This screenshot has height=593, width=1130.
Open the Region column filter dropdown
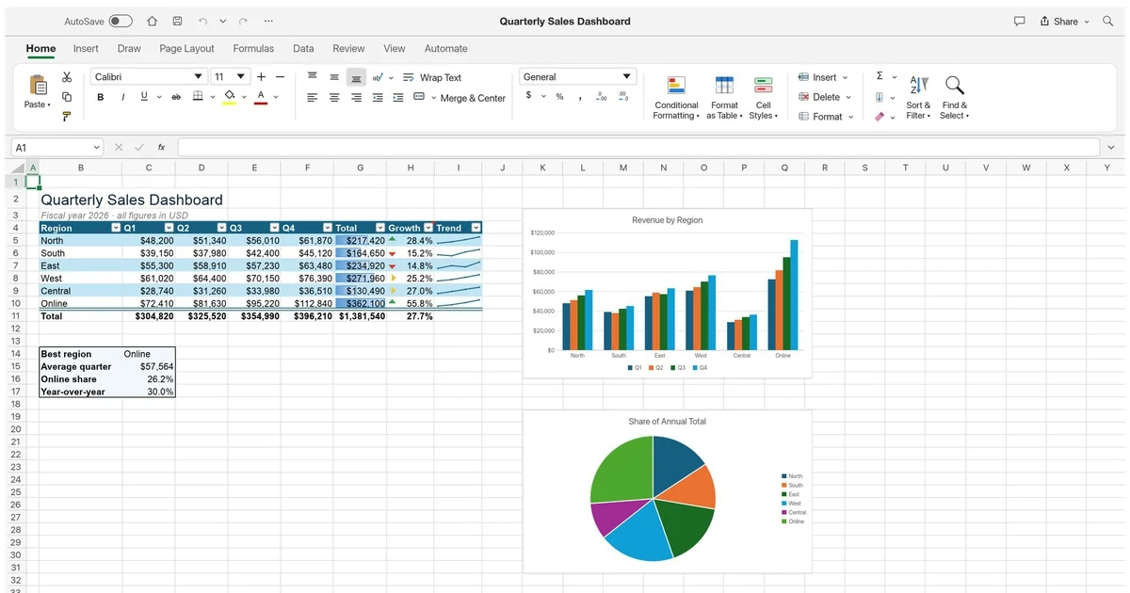click(116, 228)
